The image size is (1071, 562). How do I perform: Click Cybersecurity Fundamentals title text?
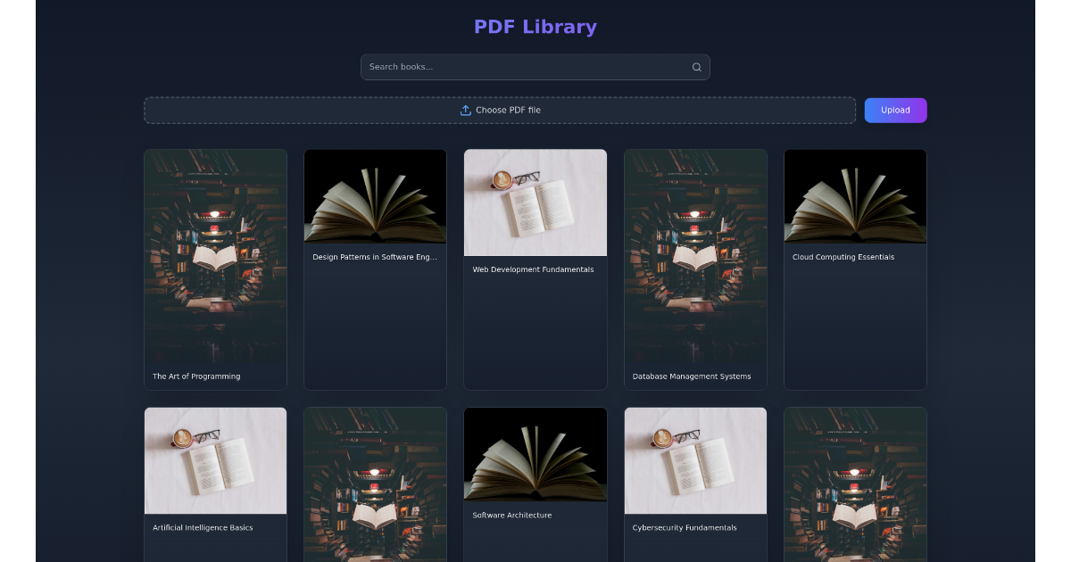click(685, 527)
